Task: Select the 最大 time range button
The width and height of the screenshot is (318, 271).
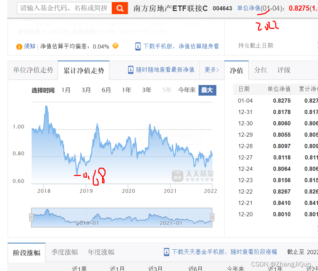Action: tap(207, 90)
